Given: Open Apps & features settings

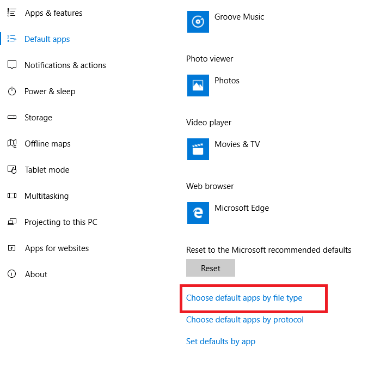Looking at the screenshot, I should point(53,13).
